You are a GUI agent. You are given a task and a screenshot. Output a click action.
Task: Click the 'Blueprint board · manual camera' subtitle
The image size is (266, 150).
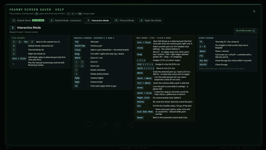[x=24, y=32]
